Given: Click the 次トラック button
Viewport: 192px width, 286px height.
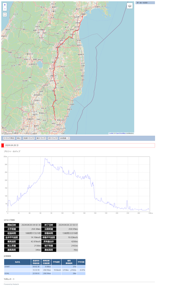Looking at the screenshot, I should [x=53, y=138].
